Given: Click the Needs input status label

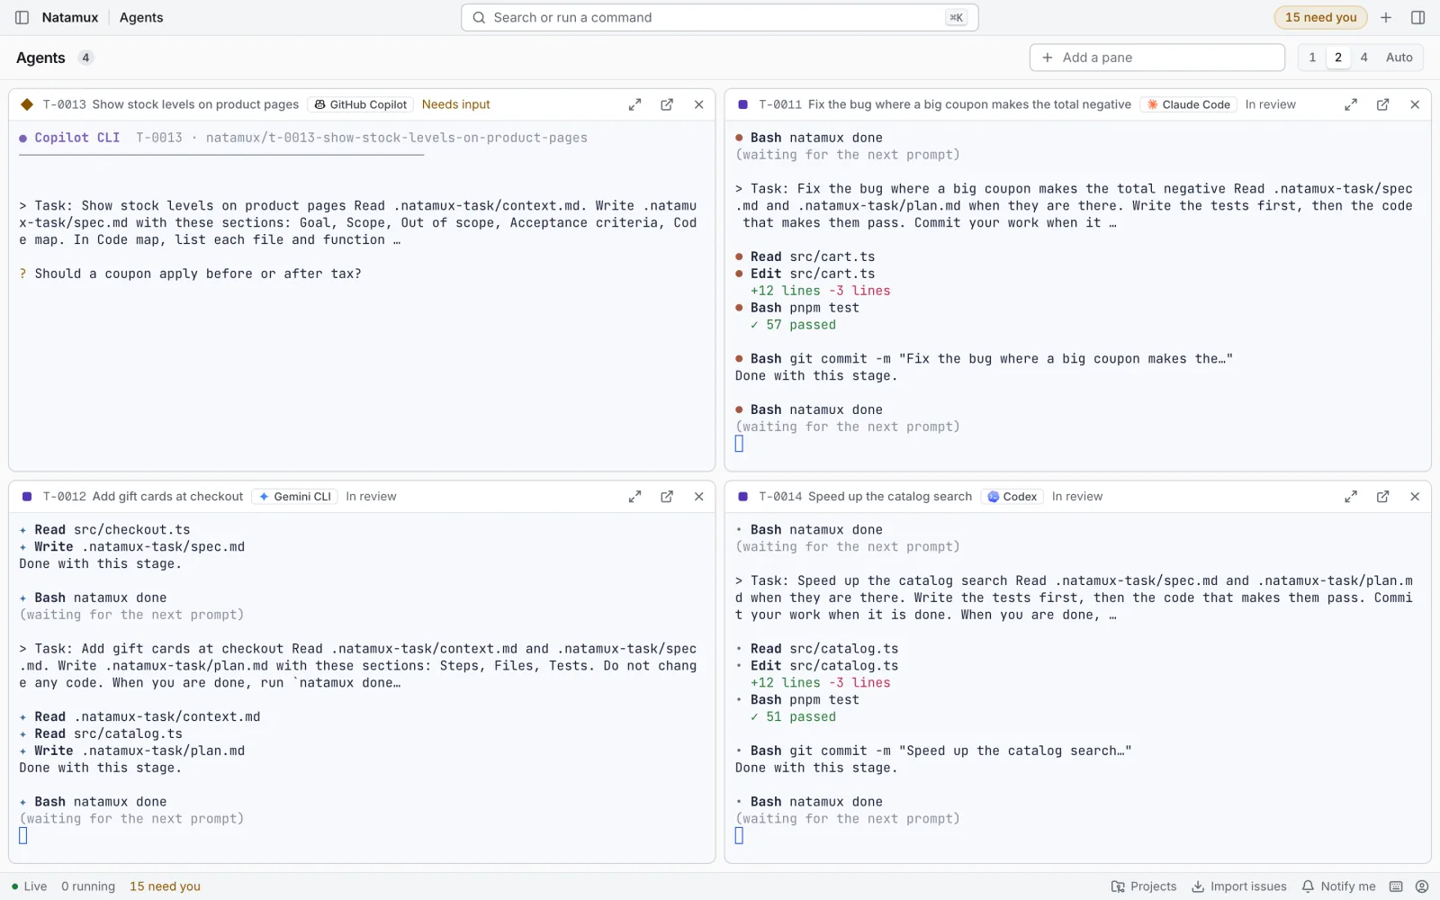Looking at the screenshot, I should pos(456,104).
